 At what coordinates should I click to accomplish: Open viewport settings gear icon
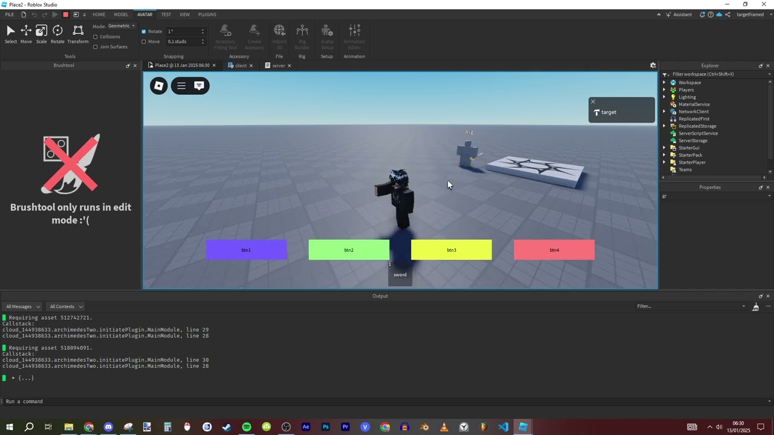click(x=652, y=65)
